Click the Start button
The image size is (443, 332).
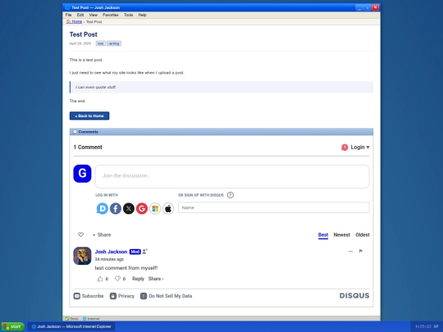(12, 326)
